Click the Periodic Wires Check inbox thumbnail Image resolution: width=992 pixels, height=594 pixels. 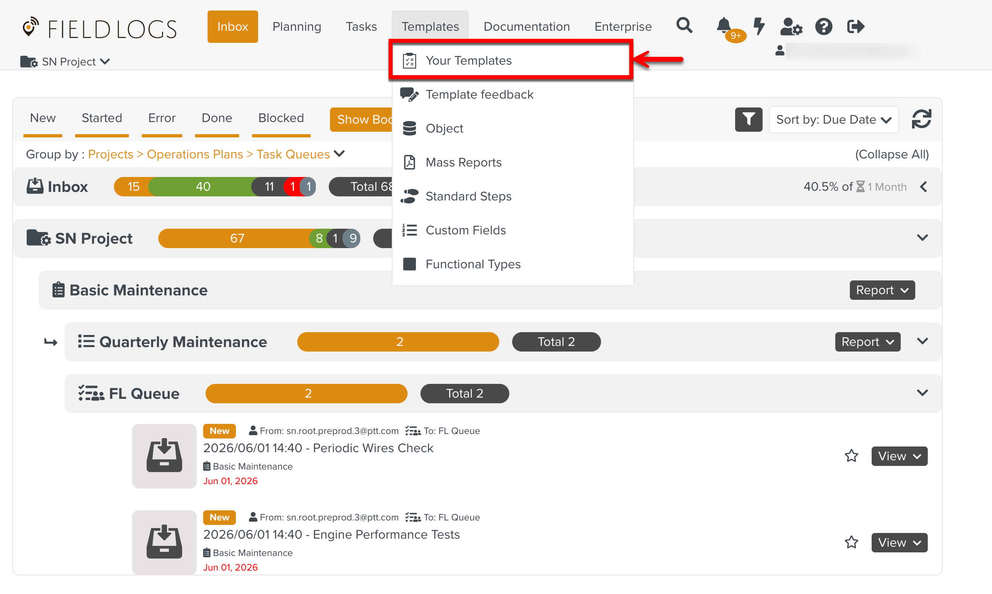pos(164,456)
